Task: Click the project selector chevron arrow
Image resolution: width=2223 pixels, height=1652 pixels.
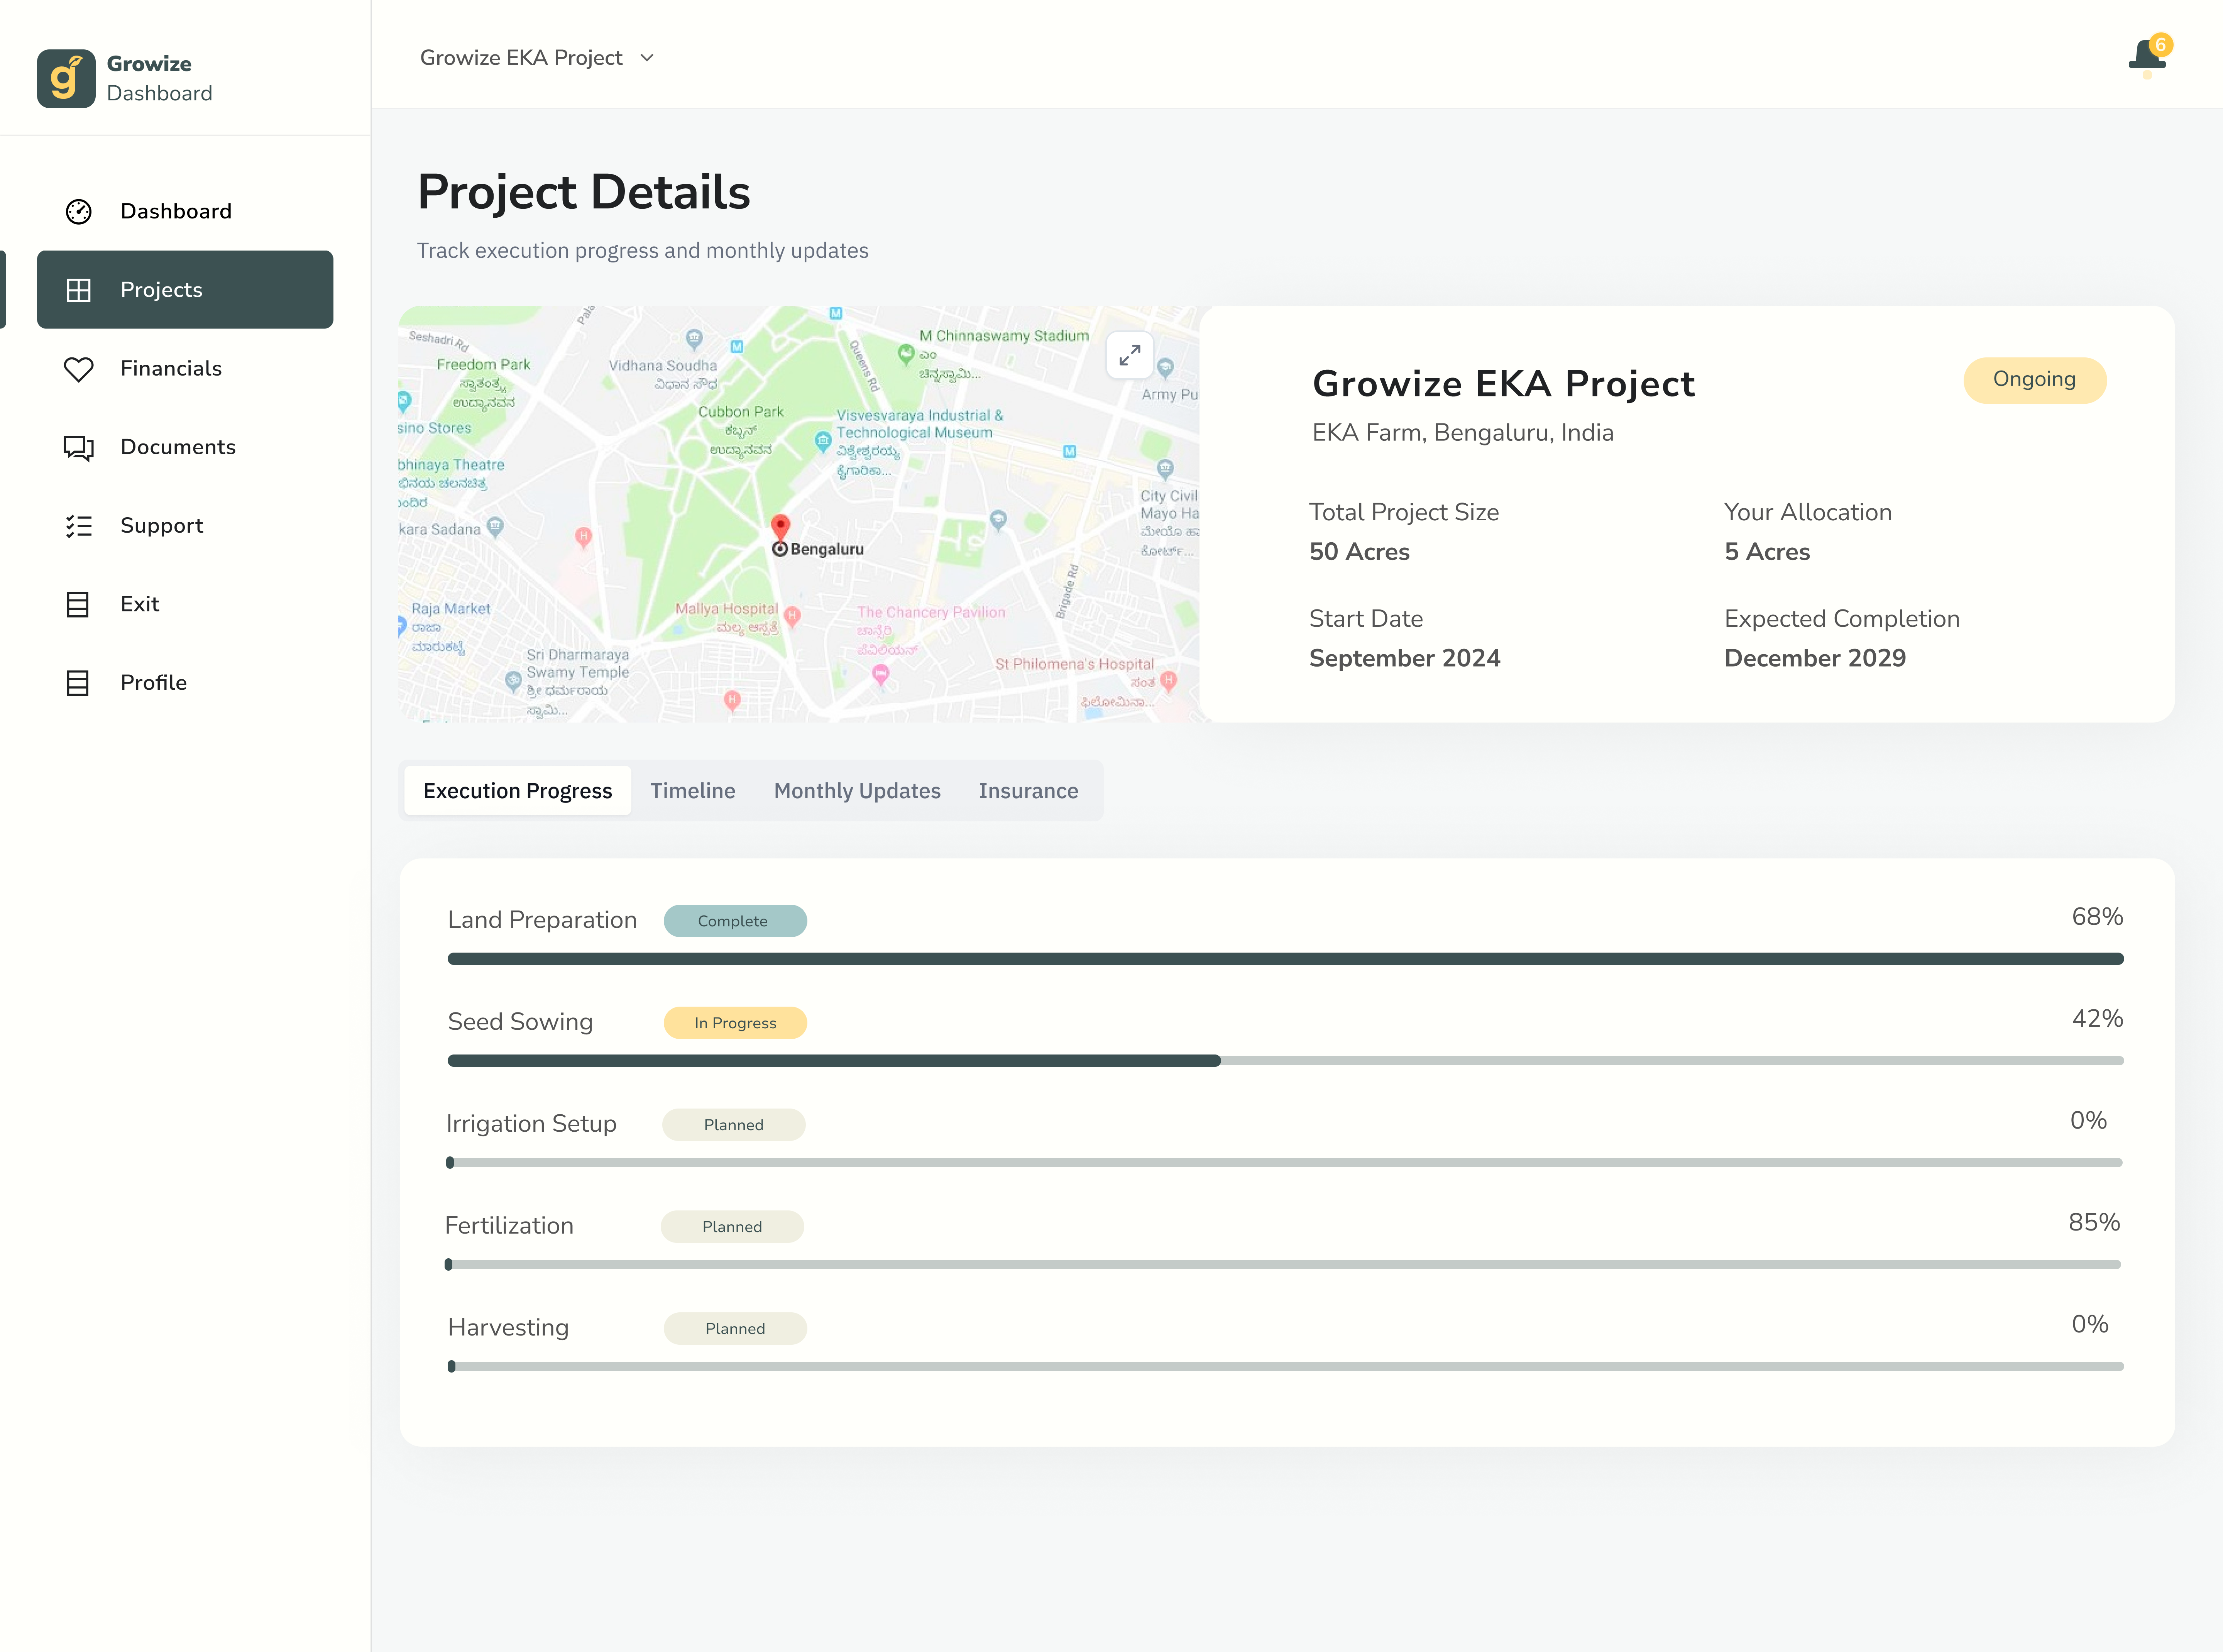Action: 647,58
